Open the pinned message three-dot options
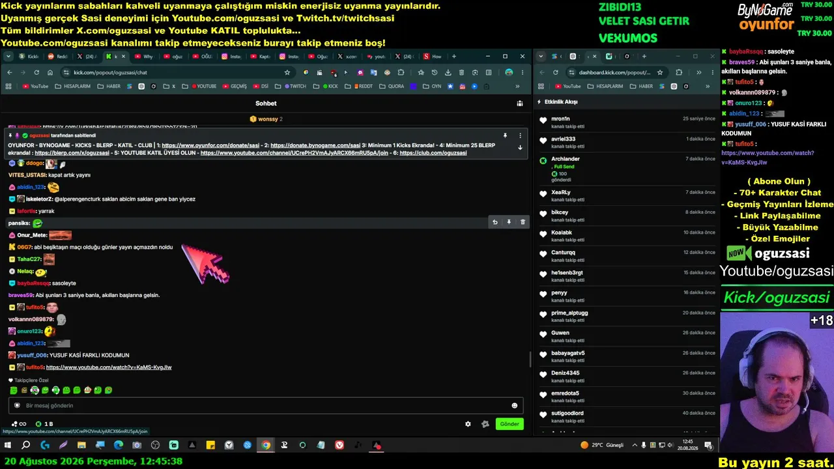This screenshot has width=834, height=469. (x=520, y=135)
